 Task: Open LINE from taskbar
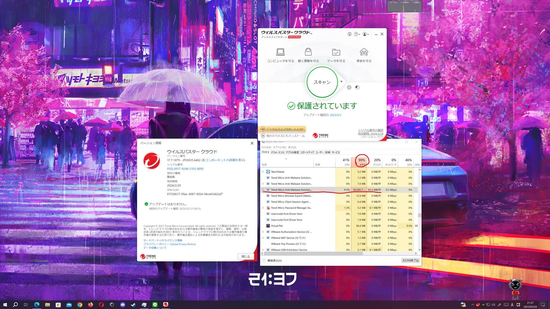pyautogui.click(x=155, y=304)
